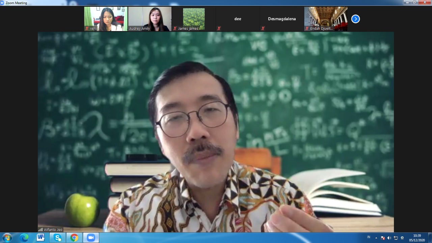Viewport: 432px width, 243px height.
Task: Launch Microsoft Edge from the taskbar
Action: (24, 238)
